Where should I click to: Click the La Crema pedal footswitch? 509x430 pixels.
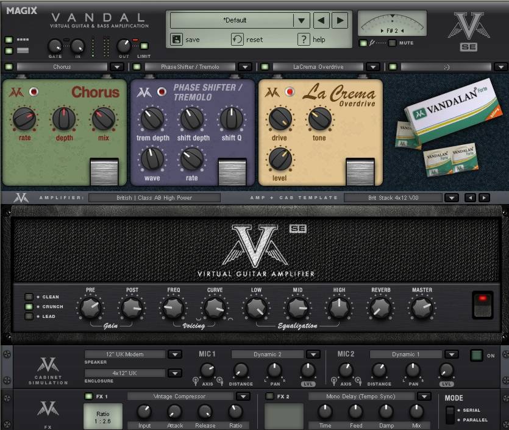coord(360,172)
